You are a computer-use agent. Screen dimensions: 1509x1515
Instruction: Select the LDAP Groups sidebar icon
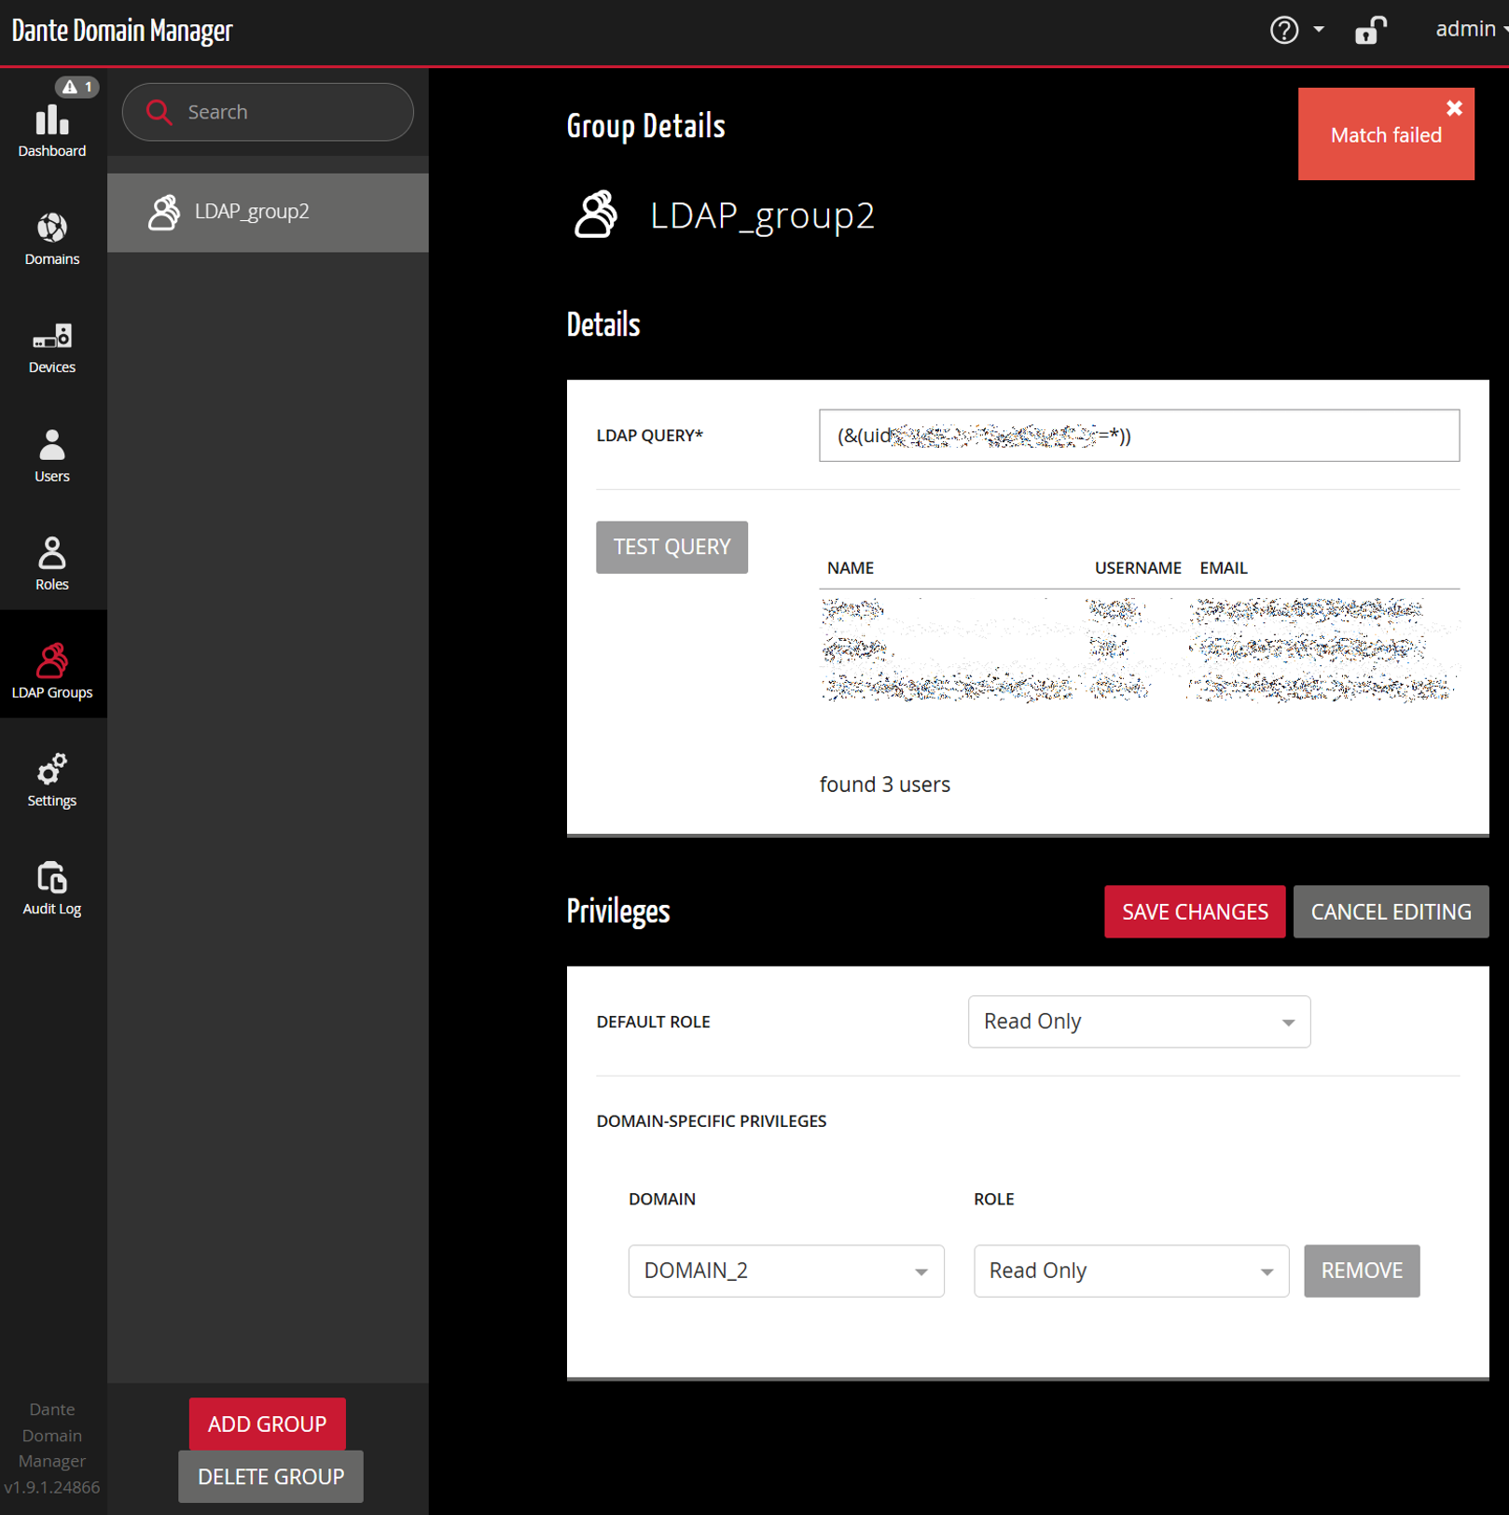coord(52,660)
